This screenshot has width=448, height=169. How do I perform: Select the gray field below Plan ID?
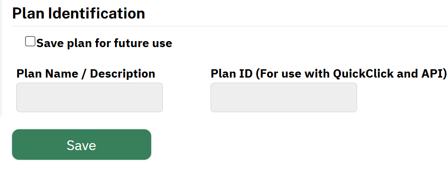[284, 97]
